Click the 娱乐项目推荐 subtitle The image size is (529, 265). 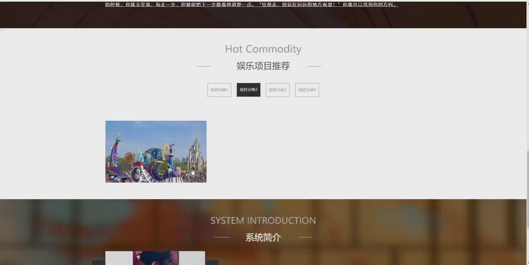(263, 66)
